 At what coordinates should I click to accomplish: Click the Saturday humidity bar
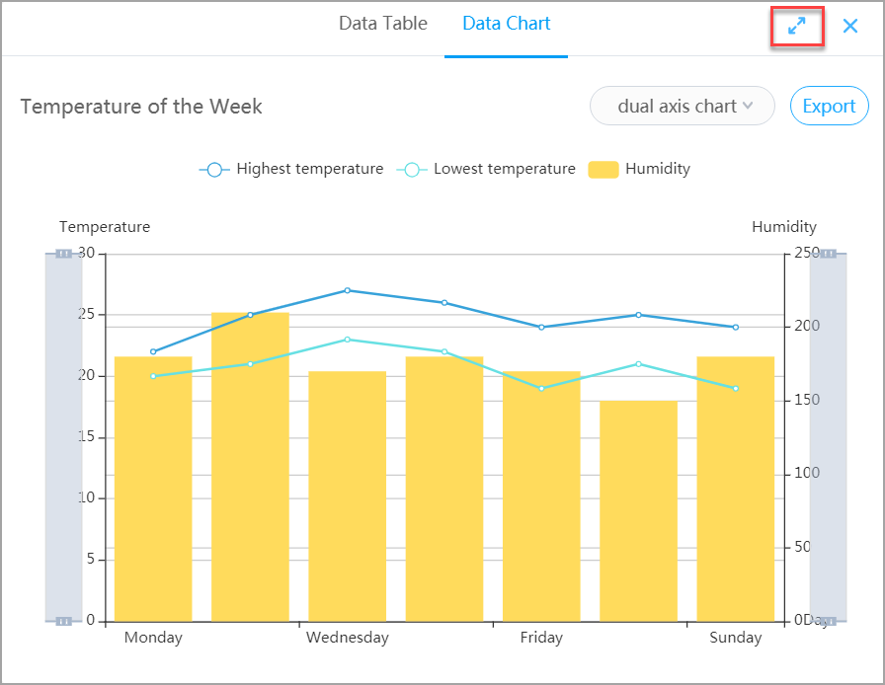pos(638,513)
